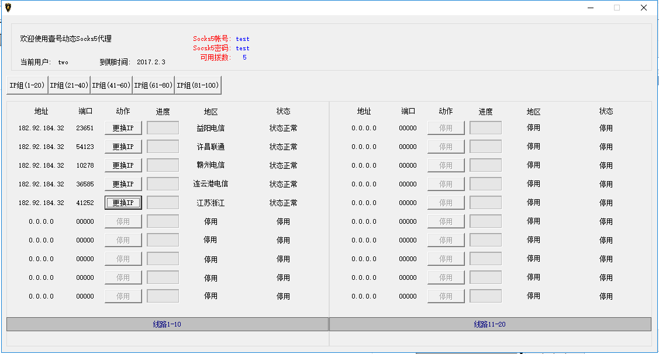Click the 线路1-10 panel footer bar
The image size is (659, 354).
pos(167,324)
